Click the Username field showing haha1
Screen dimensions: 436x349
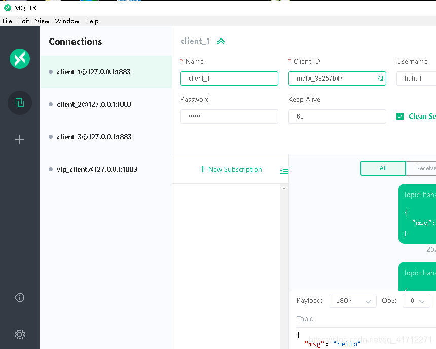[x=416, y=79]
